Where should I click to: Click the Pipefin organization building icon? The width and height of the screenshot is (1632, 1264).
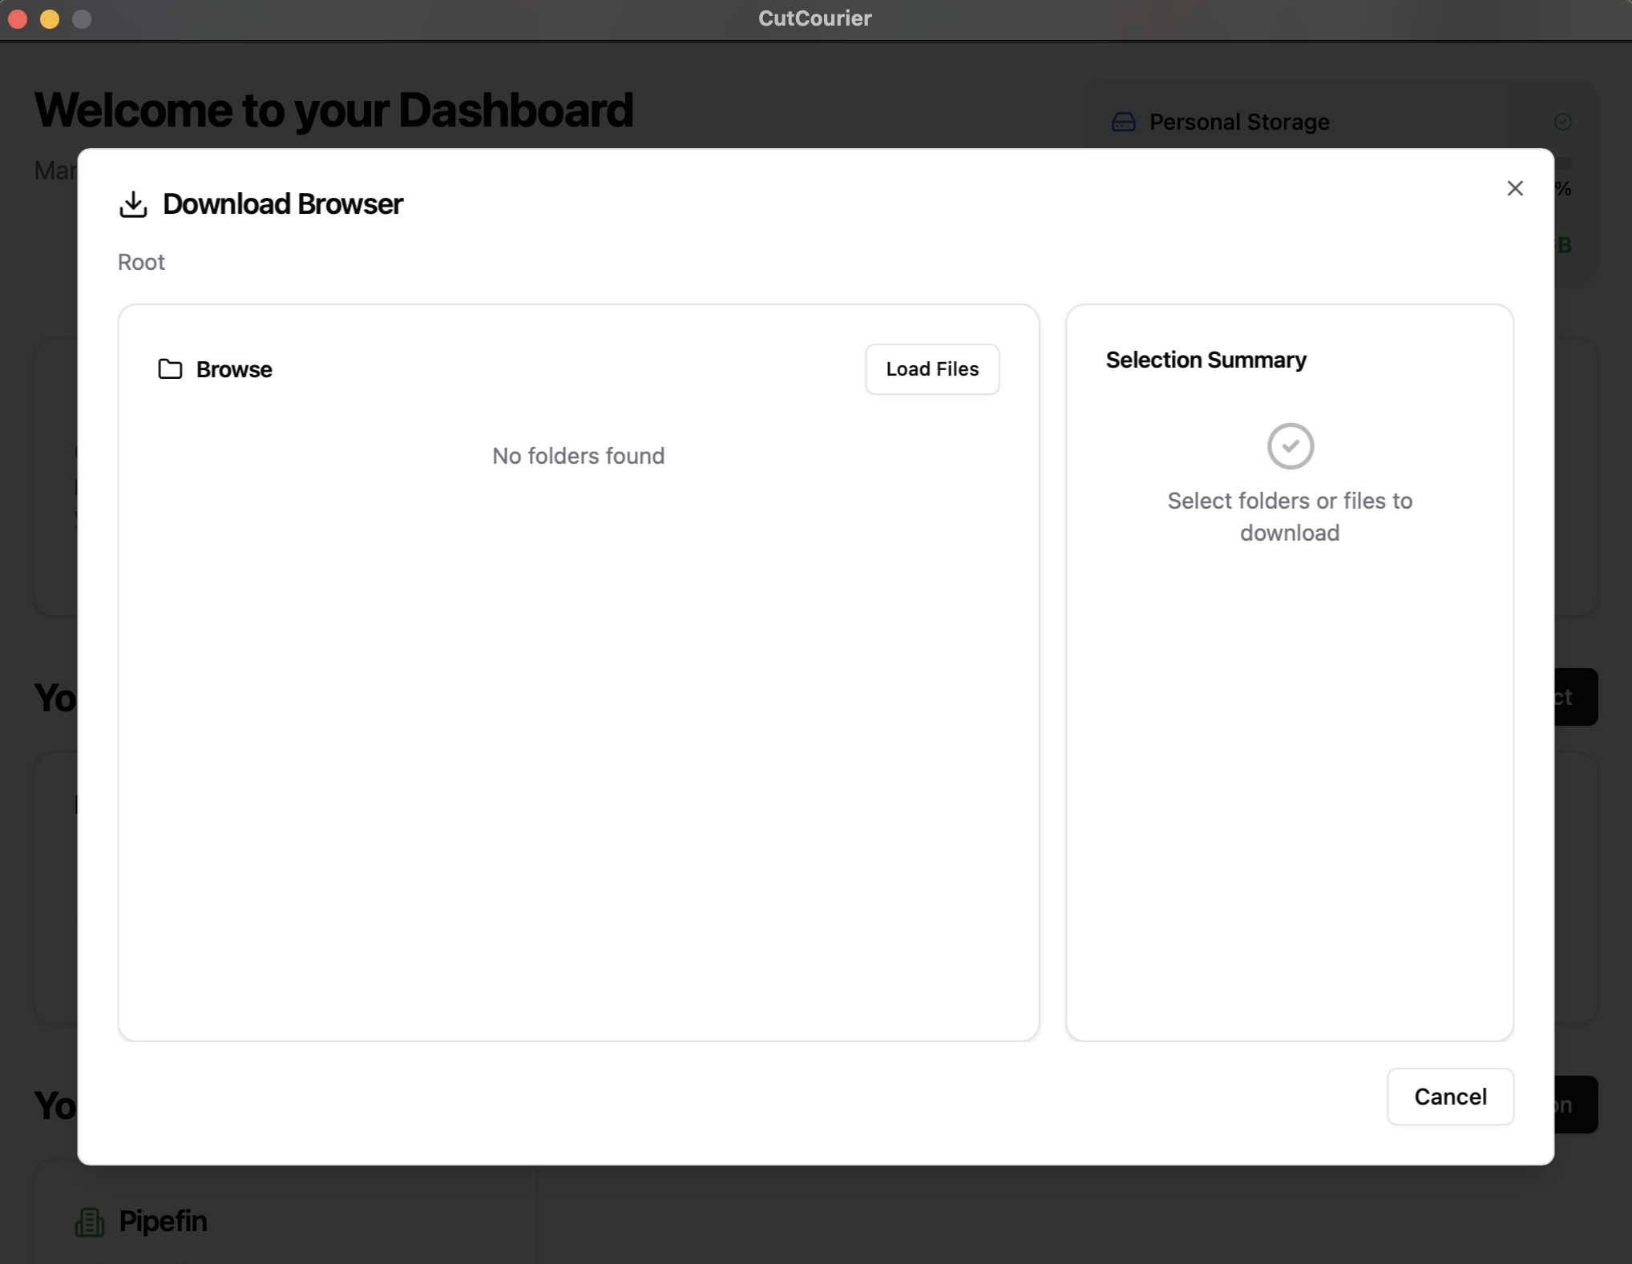click(90, 1222)
